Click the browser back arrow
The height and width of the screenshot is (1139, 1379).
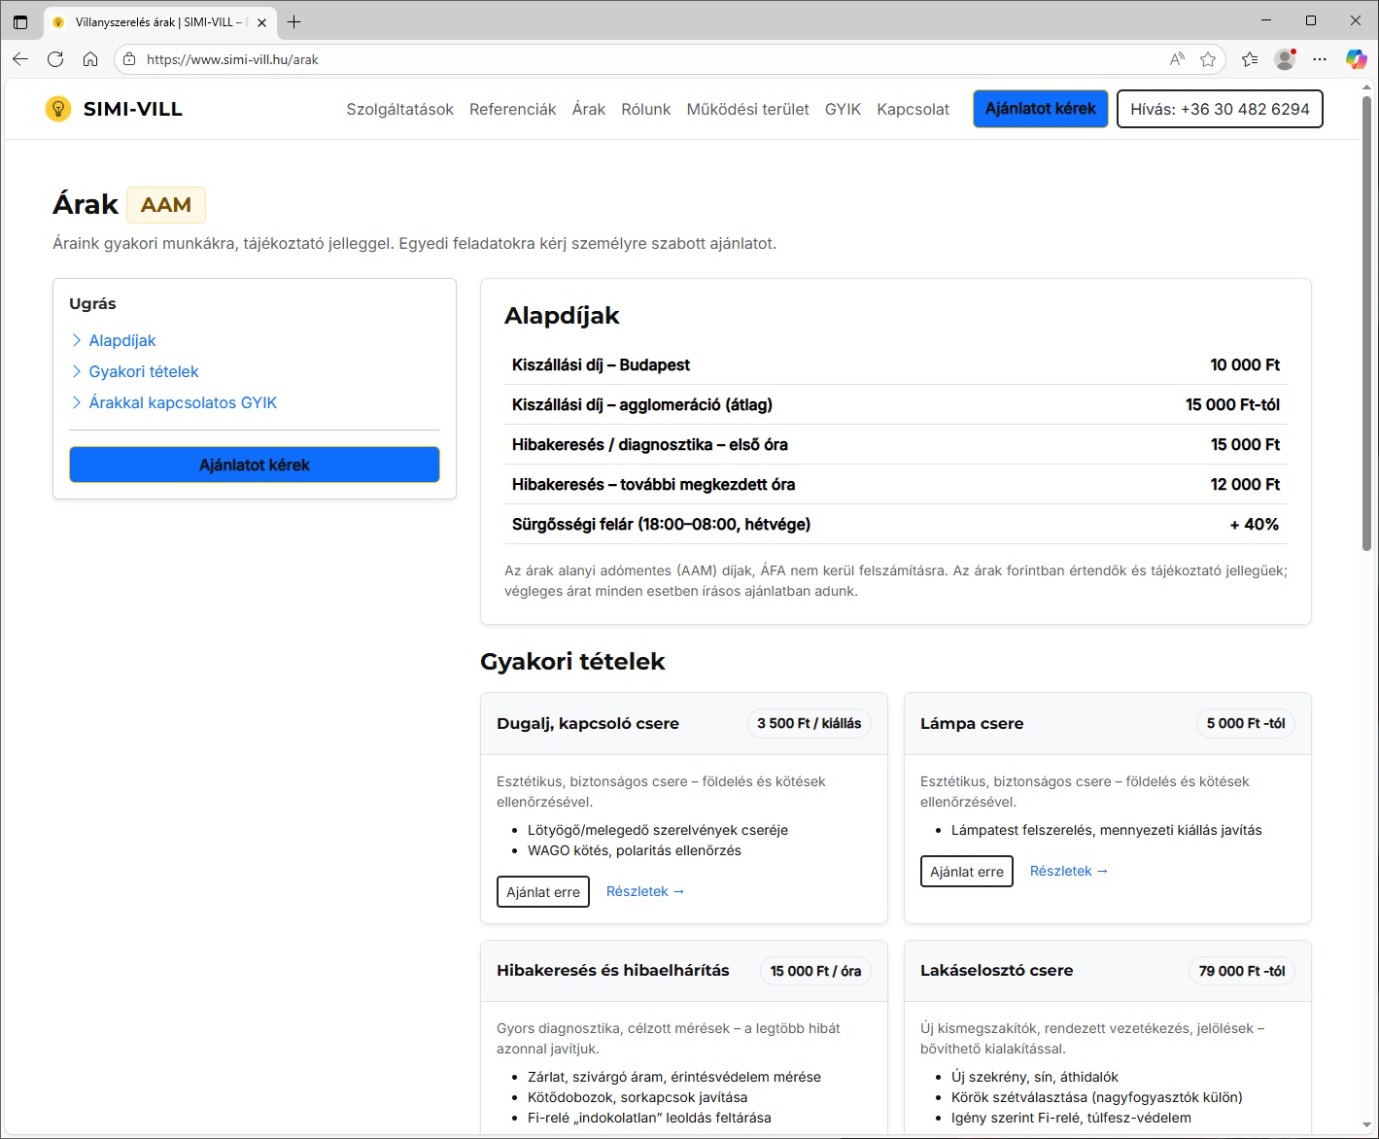20,59
